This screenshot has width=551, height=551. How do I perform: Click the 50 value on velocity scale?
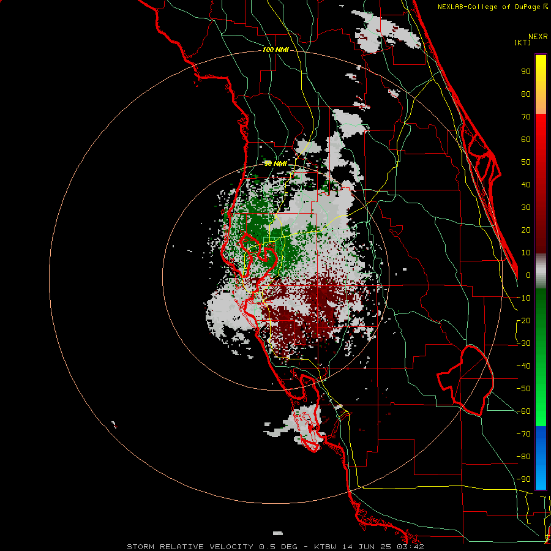[526, 162]
